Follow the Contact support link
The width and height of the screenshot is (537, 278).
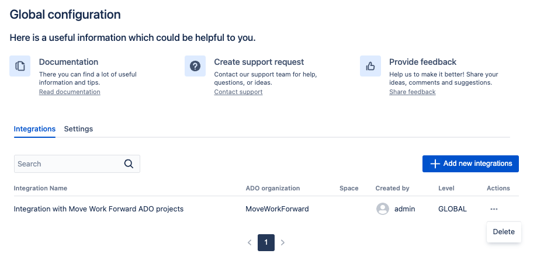[238, 92]
